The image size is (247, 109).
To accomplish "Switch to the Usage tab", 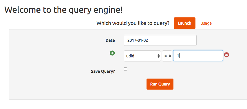I will pos(206,23).
